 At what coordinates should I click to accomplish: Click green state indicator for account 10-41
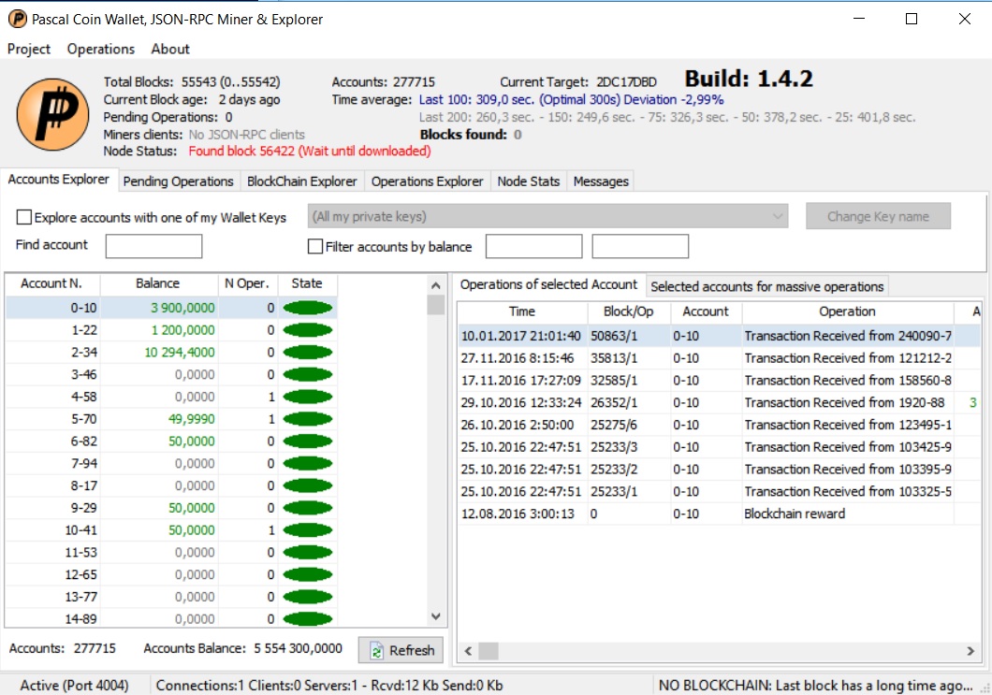point(308,530)
